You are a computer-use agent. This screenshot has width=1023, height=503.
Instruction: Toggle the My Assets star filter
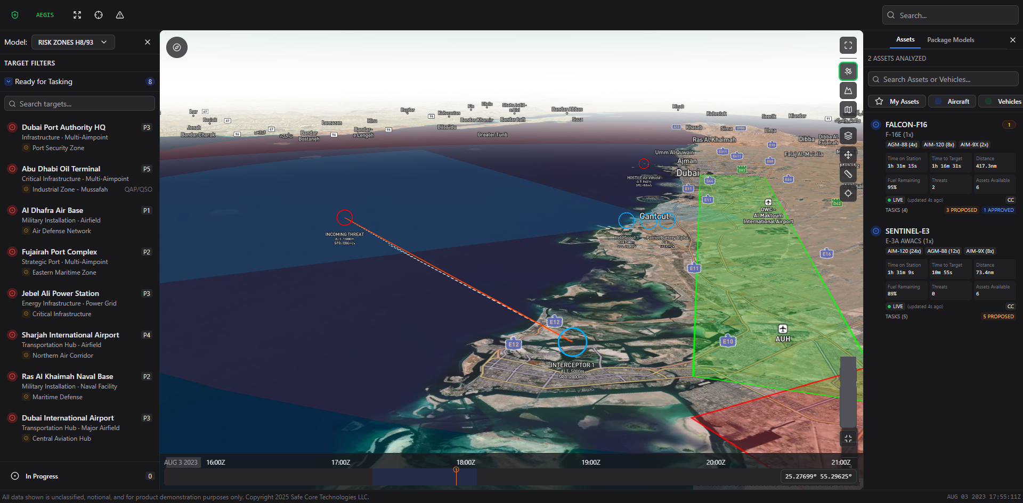[x=897, y=102]
